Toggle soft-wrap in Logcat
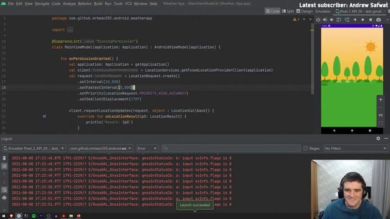This screenshot has height=219, width=390. point(4,190)
